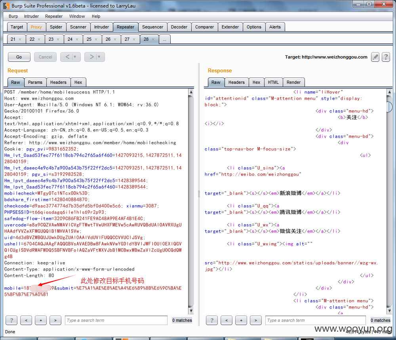Show response HTML view tab

pyautogui.click(x=273, y=83)
